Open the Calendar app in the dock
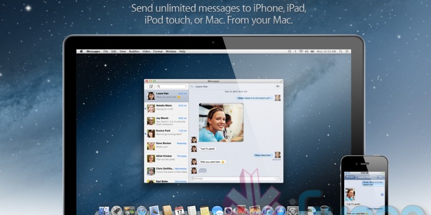Viewport: 431px width, 215px height. (179, 211)
